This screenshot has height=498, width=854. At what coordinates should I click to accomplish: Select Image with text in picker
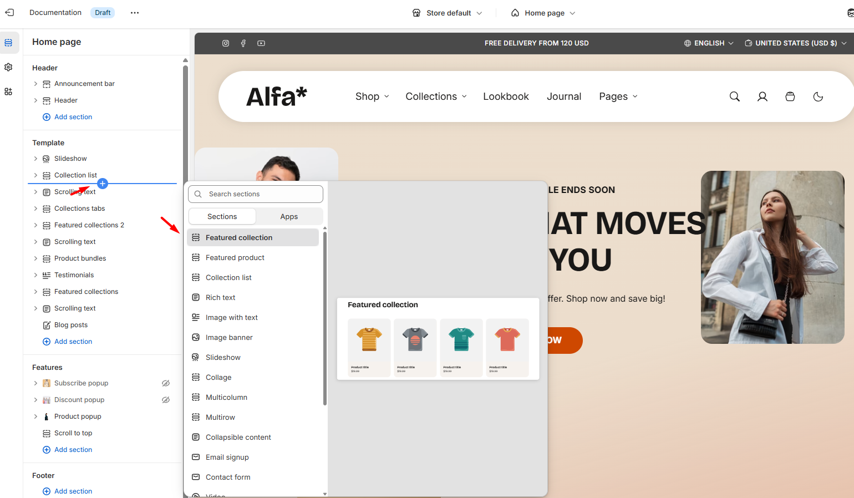[253, 317]
